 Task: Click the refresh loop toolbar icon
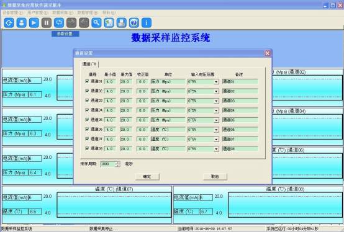[x=59, y=22]
